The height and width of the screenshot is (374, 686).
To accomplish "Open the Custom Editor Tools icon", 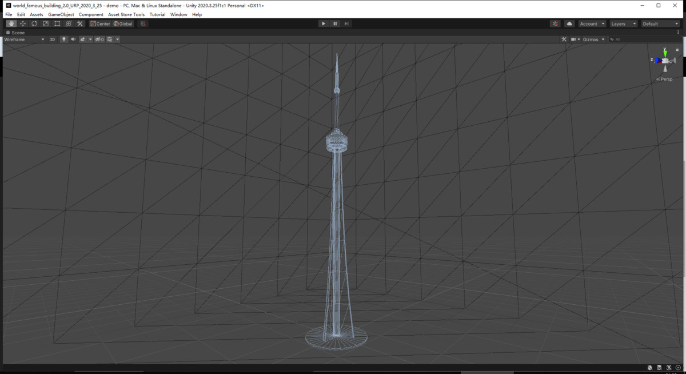I will [80, 23].
